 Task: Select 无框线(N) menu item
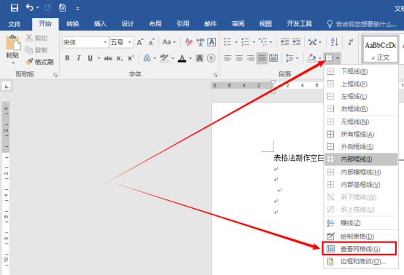point(361,121)
